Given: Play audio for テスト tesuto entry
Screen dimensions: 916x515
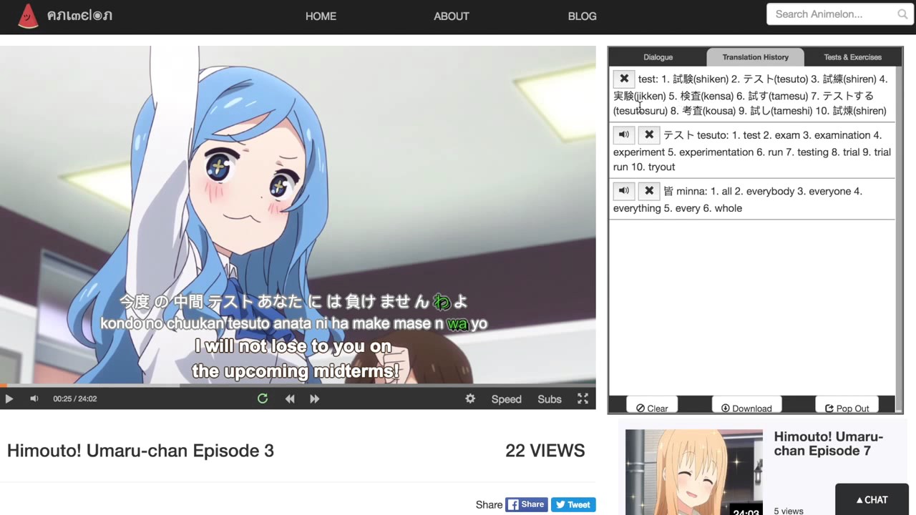Looking at the screenshot, I should (624, 134).
